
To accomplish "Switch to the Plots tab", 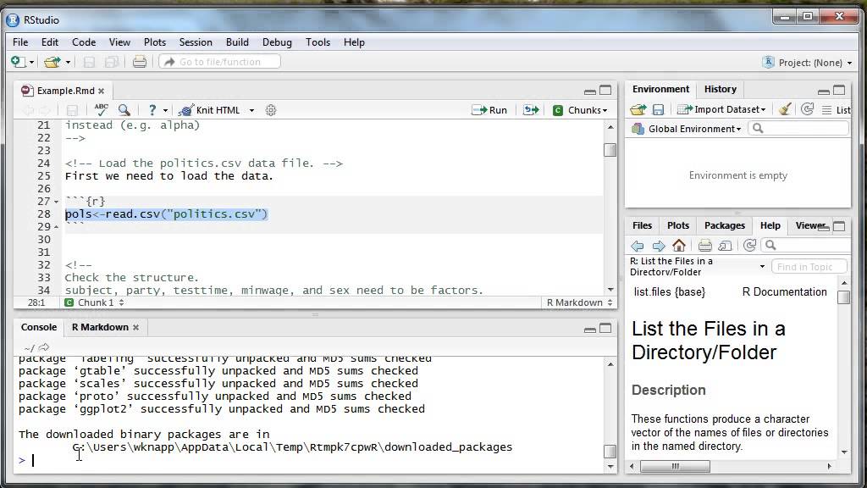I will [678, 225].
